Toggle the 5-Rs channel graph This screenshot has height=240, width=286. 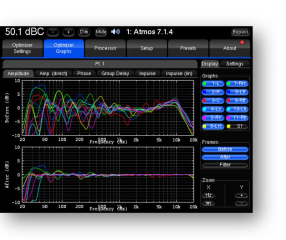[213, 118]
